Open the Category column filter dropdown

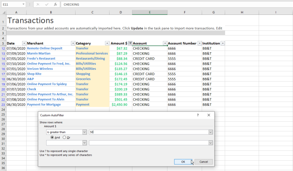tap(107, 44)
